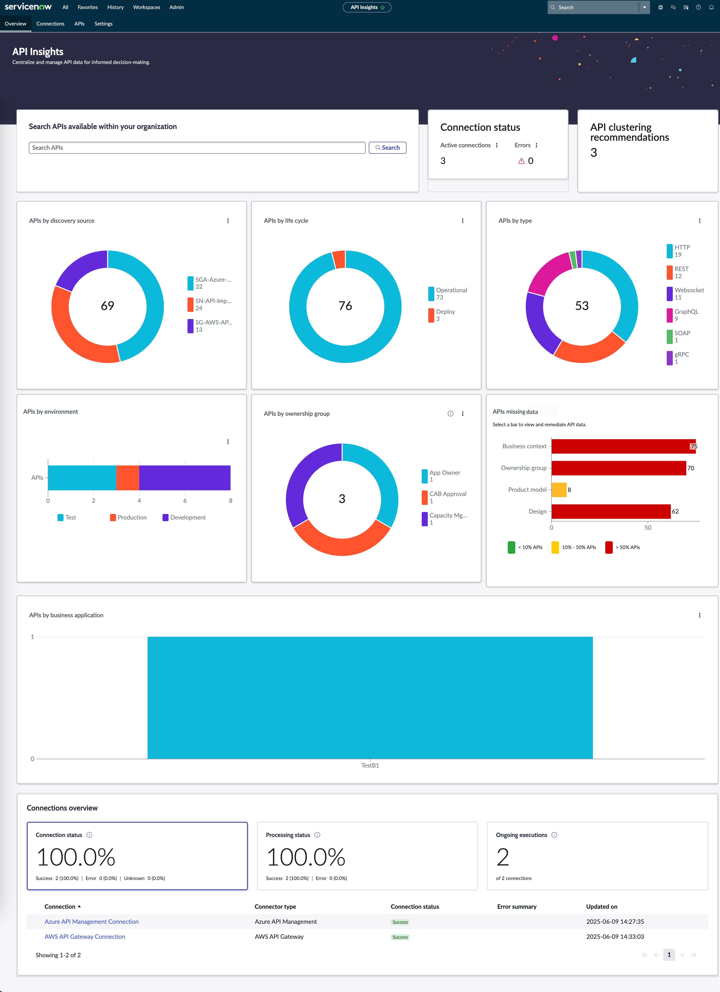Click info icon on APIs by ownership group

(x=450, y=413)
